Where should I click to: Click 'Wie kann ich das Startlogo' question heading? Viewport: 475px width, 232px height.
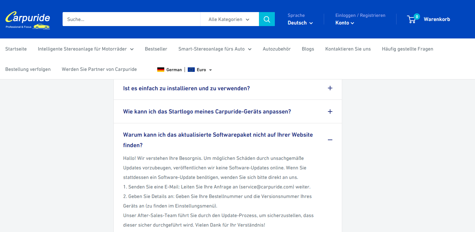click(207, 112)
